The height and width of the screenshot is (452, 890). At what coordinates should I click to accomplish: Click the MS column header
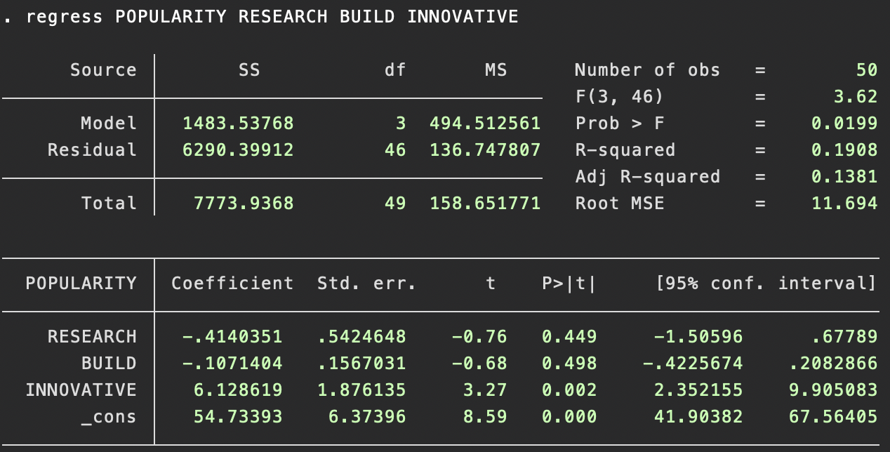(496, 70)
